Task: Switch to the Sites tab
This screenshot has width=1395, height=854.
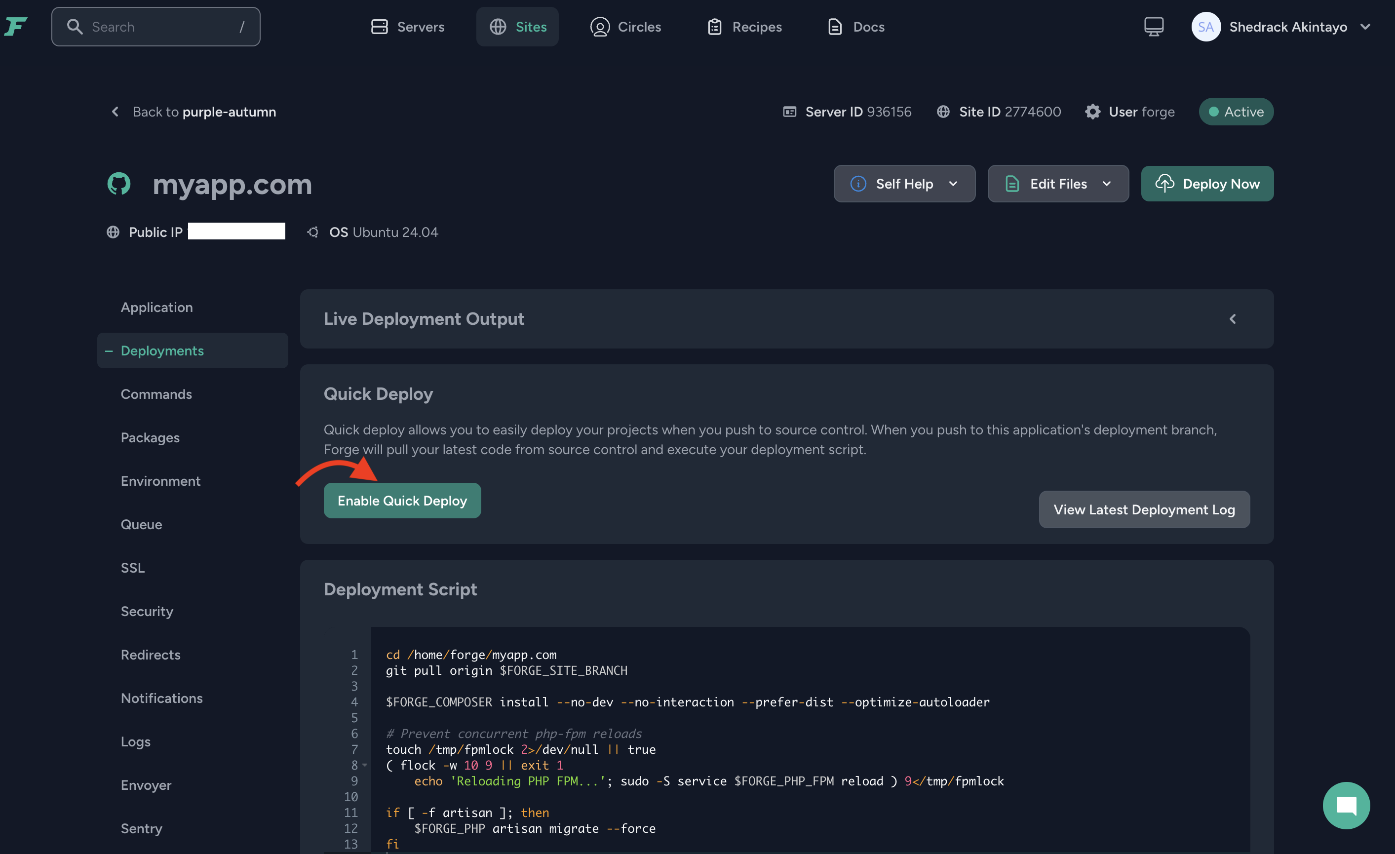Action: tap(517, 26)
